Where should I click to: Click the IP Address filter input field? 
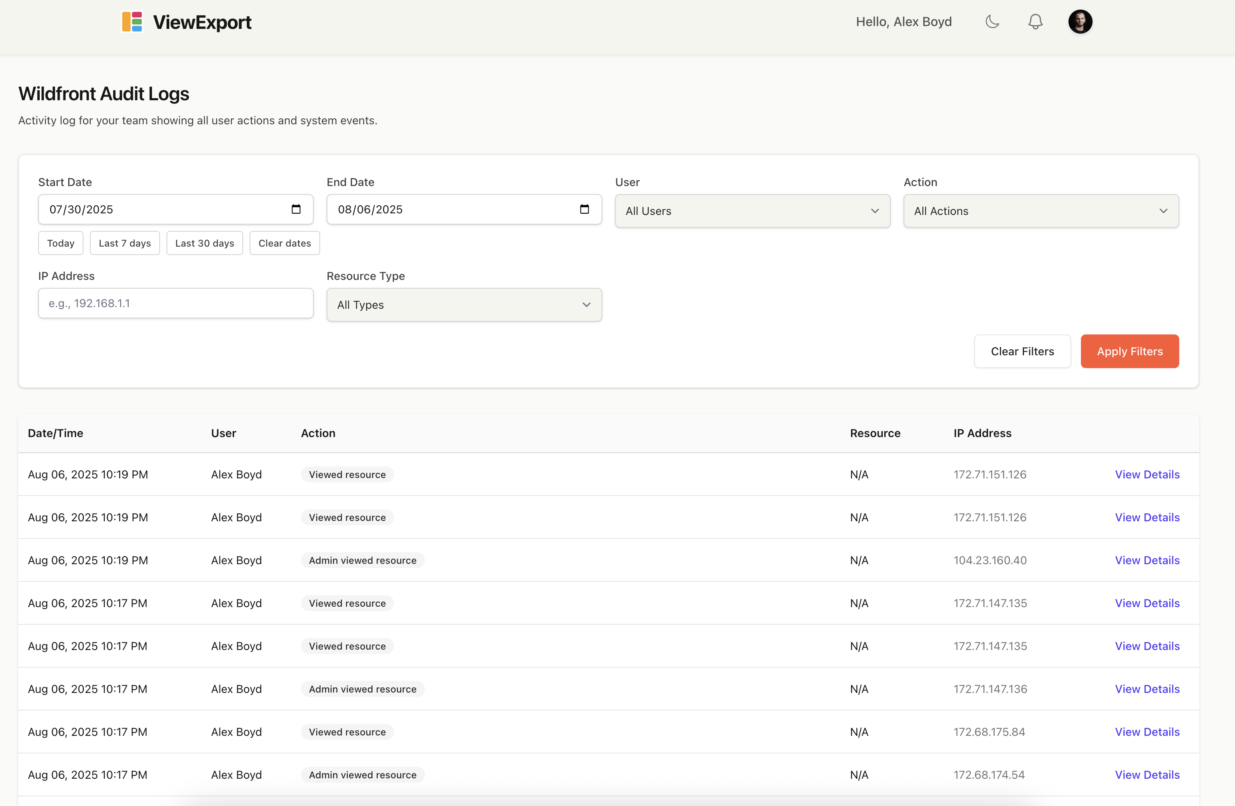[175, 304]
